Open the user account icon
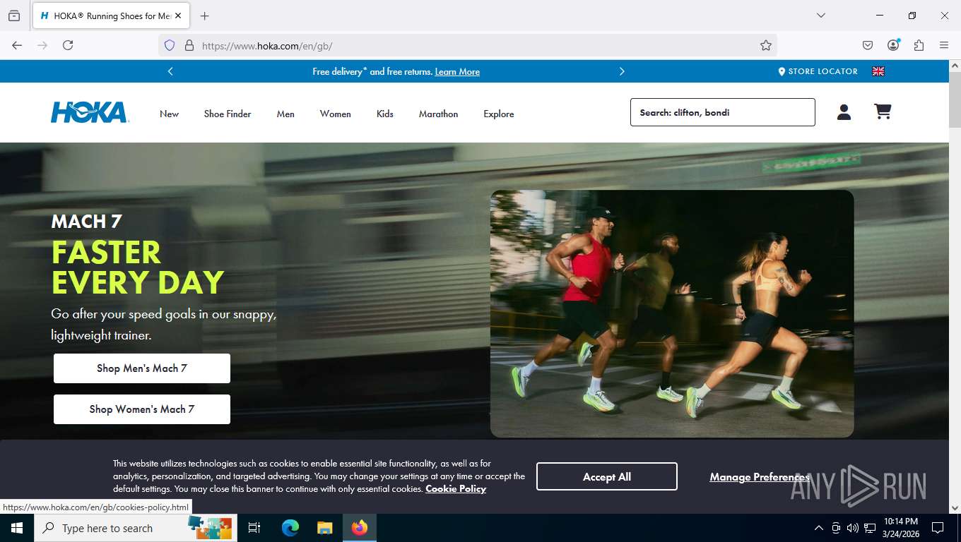 [x=844, y=112]
